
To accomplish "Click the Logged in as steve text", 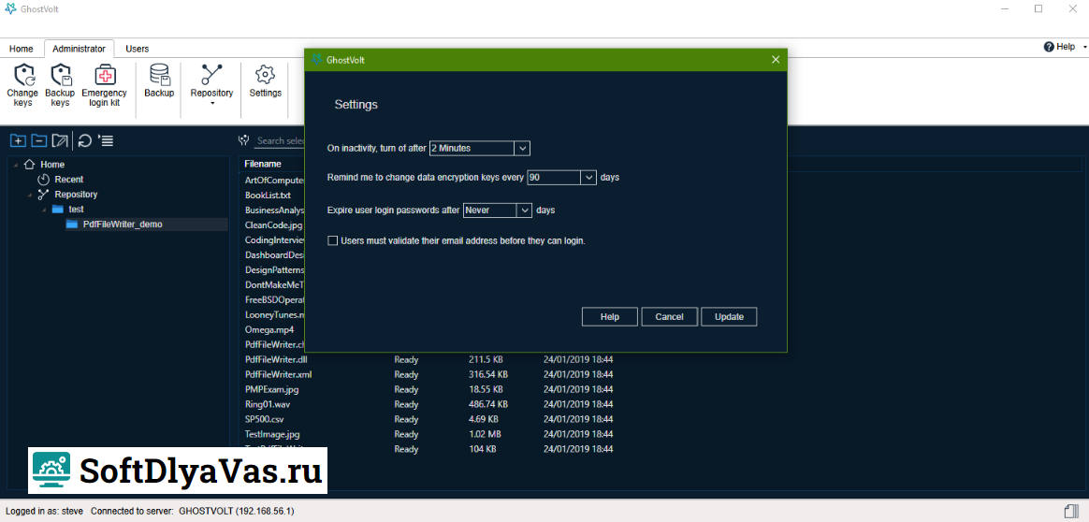I will click(x=45, y=511).
